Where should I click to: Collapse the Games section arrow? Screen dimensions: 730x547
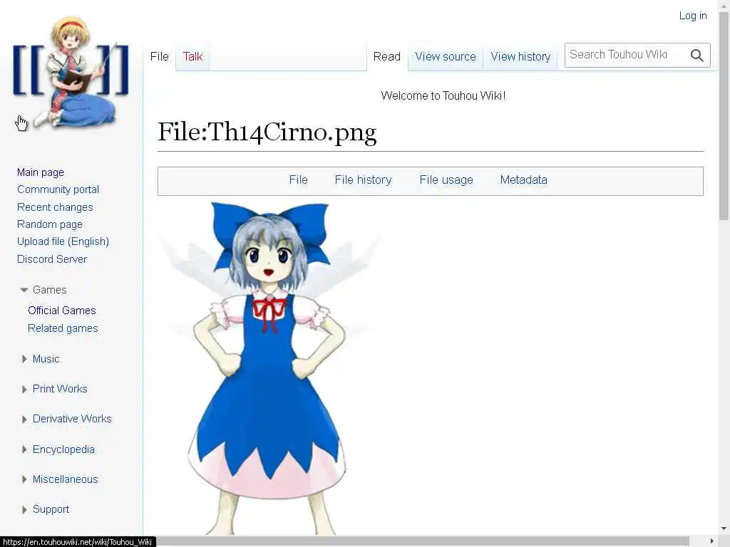[x=24, y=290]
